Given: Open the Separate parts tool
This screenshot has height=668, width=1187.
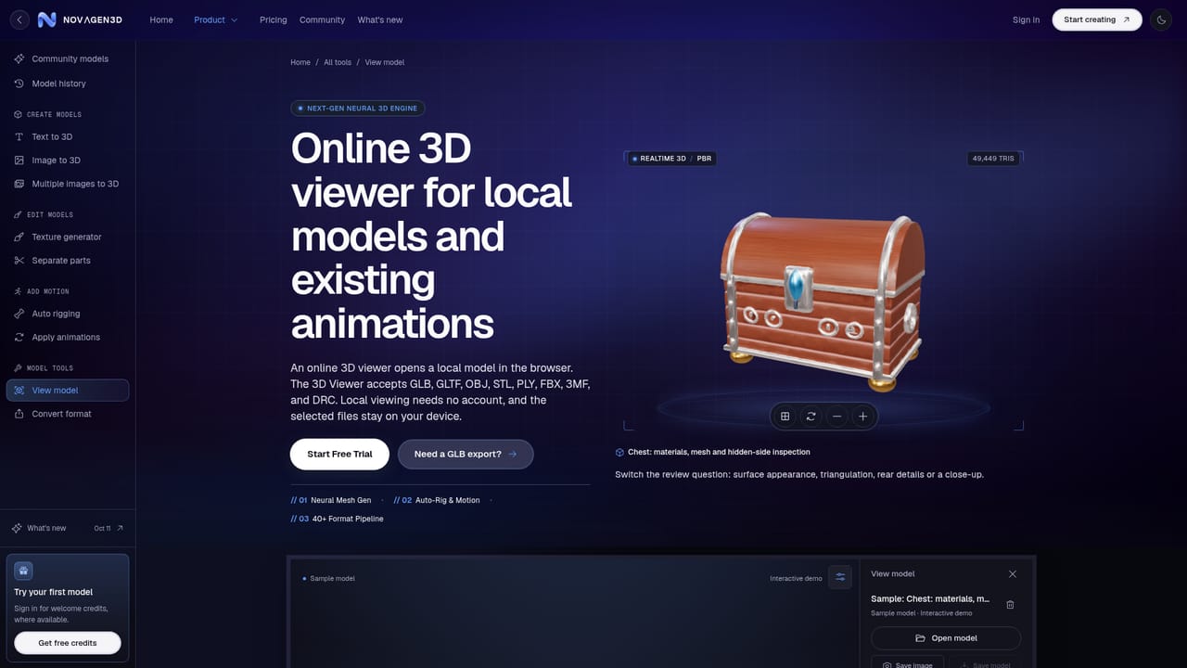Looking at the screenshot, I should [x=68, y=261].
